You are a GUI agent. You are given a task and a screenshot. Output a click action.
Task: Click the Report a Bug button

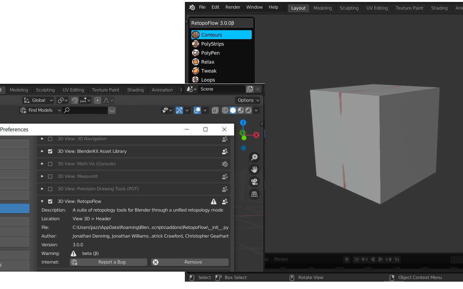(x=109, y=262)
